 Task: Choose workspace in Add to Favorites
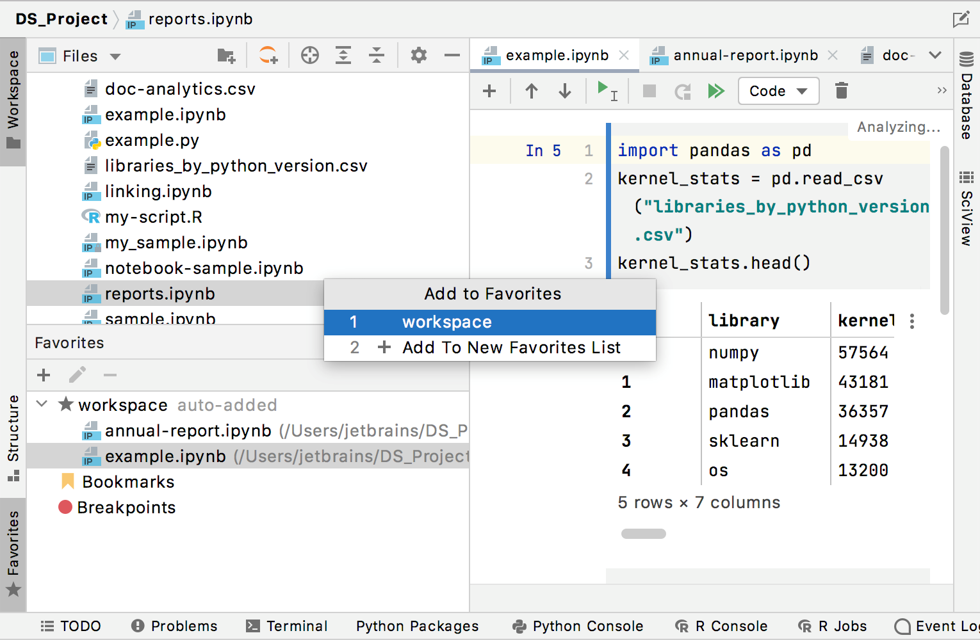[490, 322]
